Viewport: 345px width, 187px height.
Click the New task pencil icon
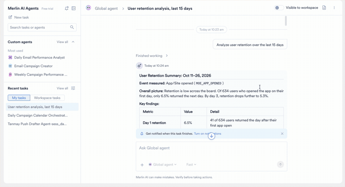pos(10,17)
